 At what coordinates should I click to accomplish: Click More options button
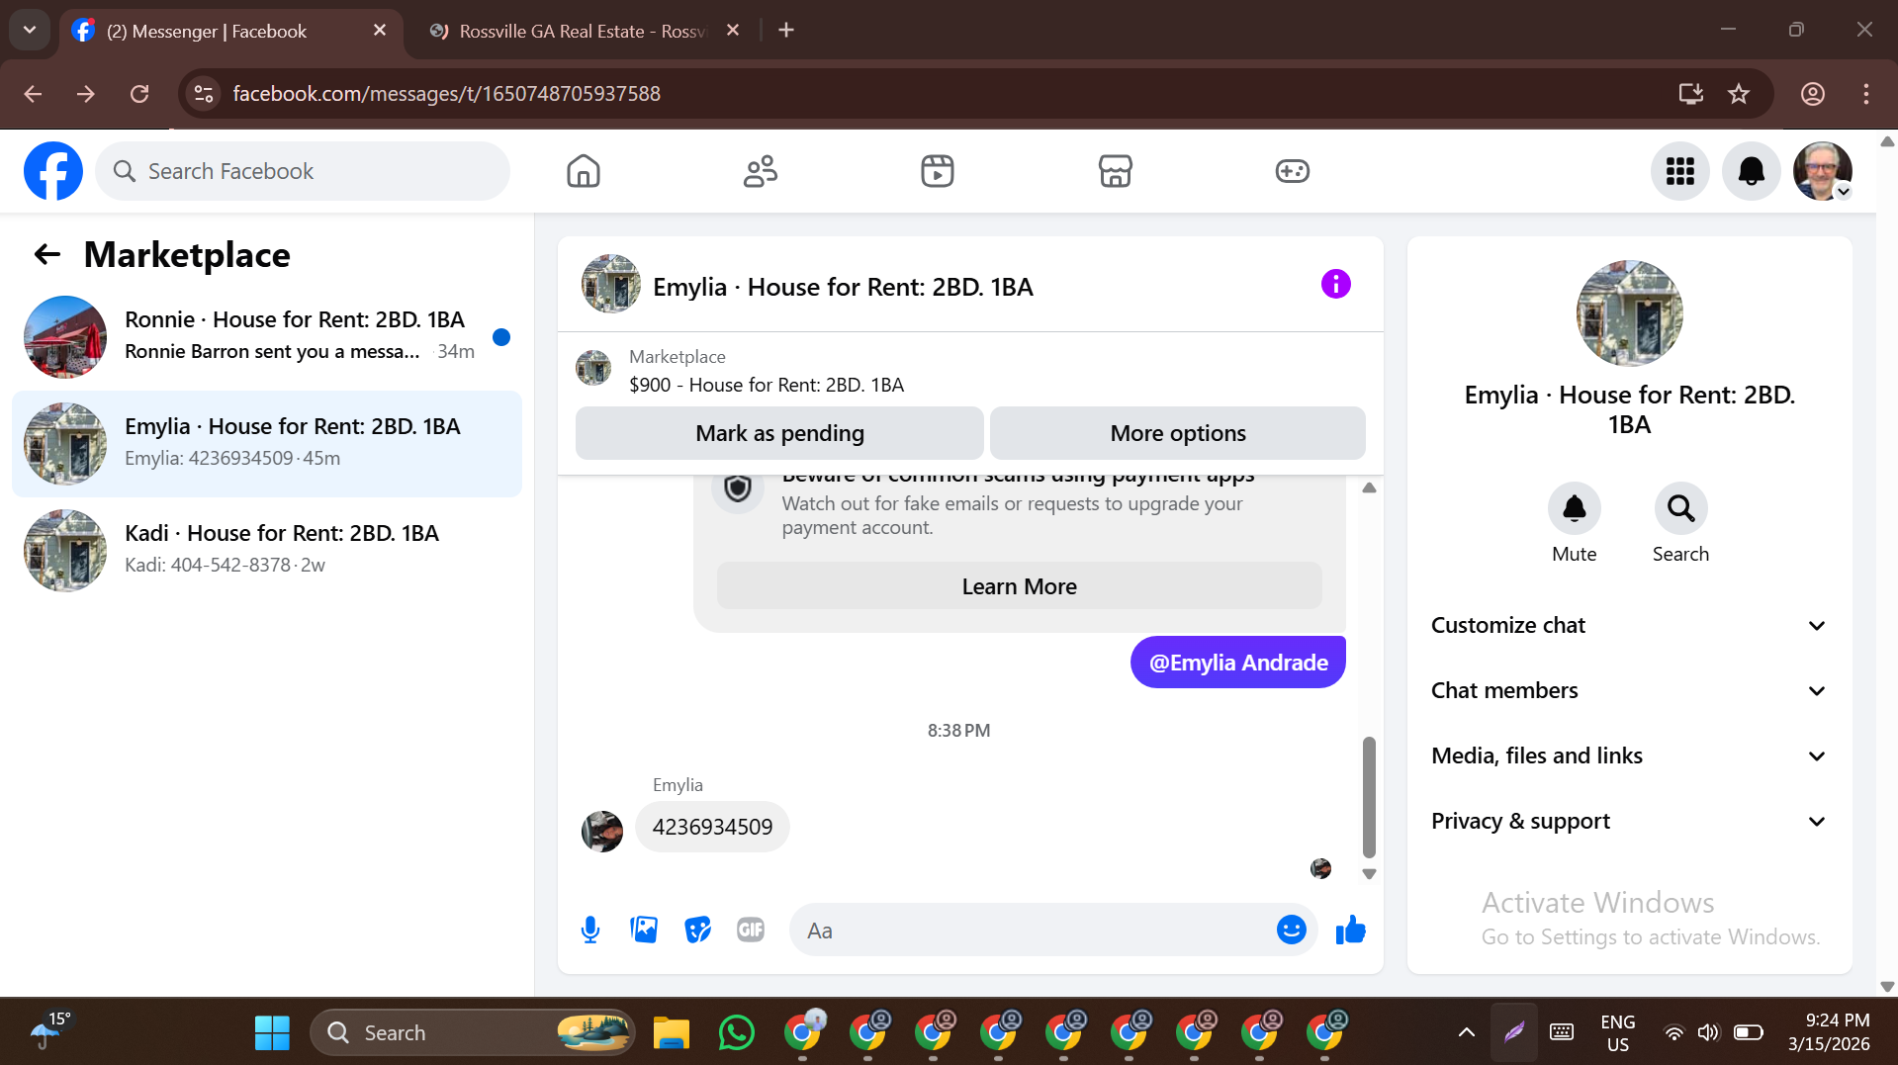pos(1178,433)
